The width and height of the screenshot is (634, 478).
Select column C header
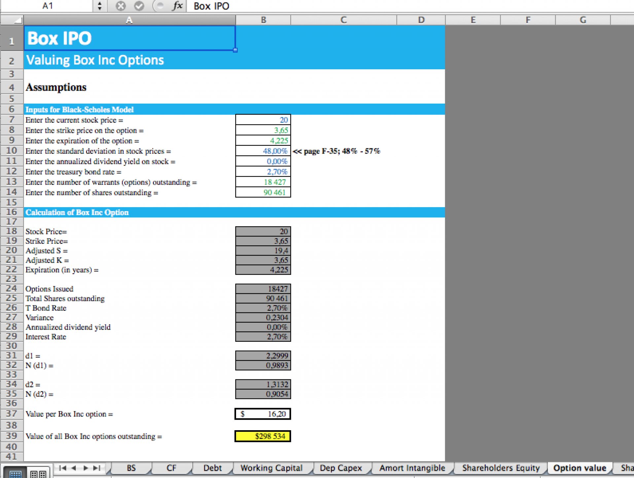[x=344, y=20]
